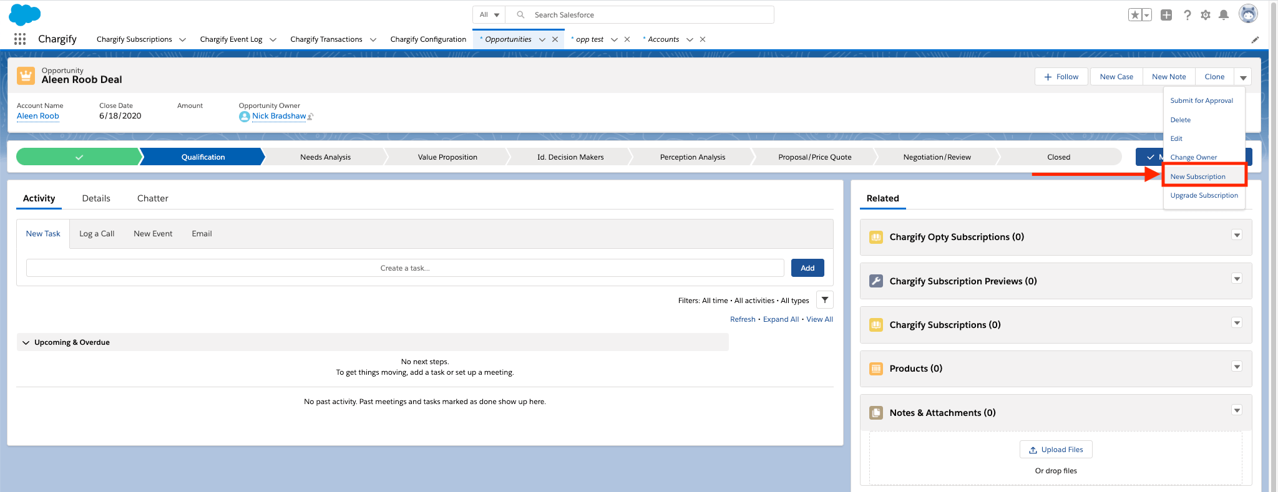Open the user profile avatar

click(1248, 14)
